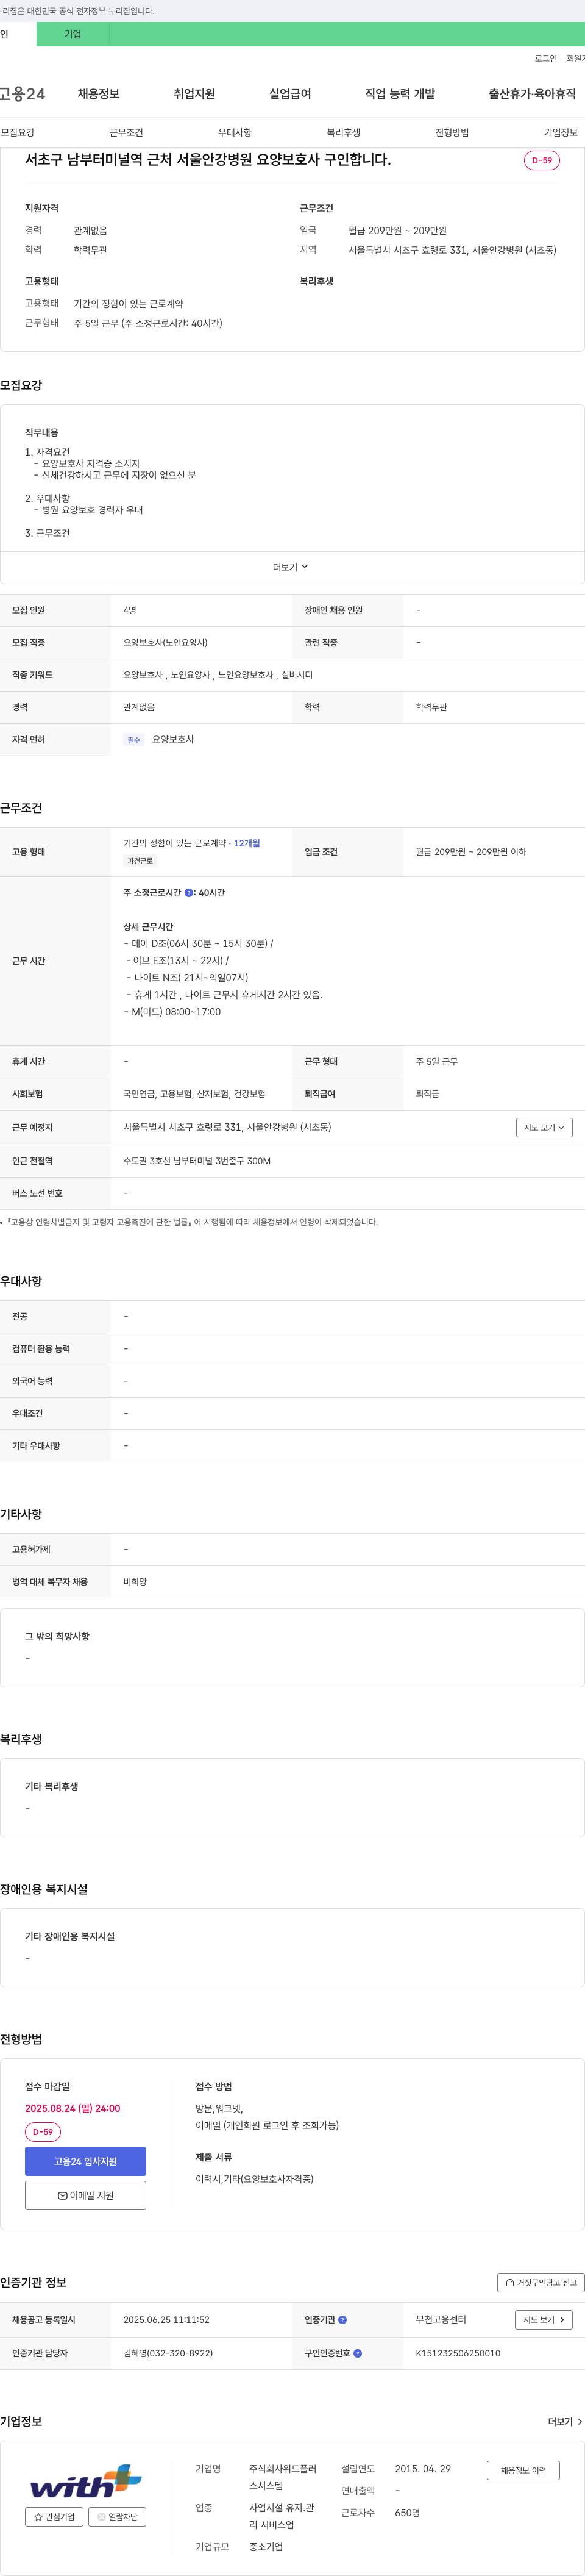Viewport: 585px width, 2576px height.
Task: Click the 필수 tag next to 요양보호사
Action: 134,740
